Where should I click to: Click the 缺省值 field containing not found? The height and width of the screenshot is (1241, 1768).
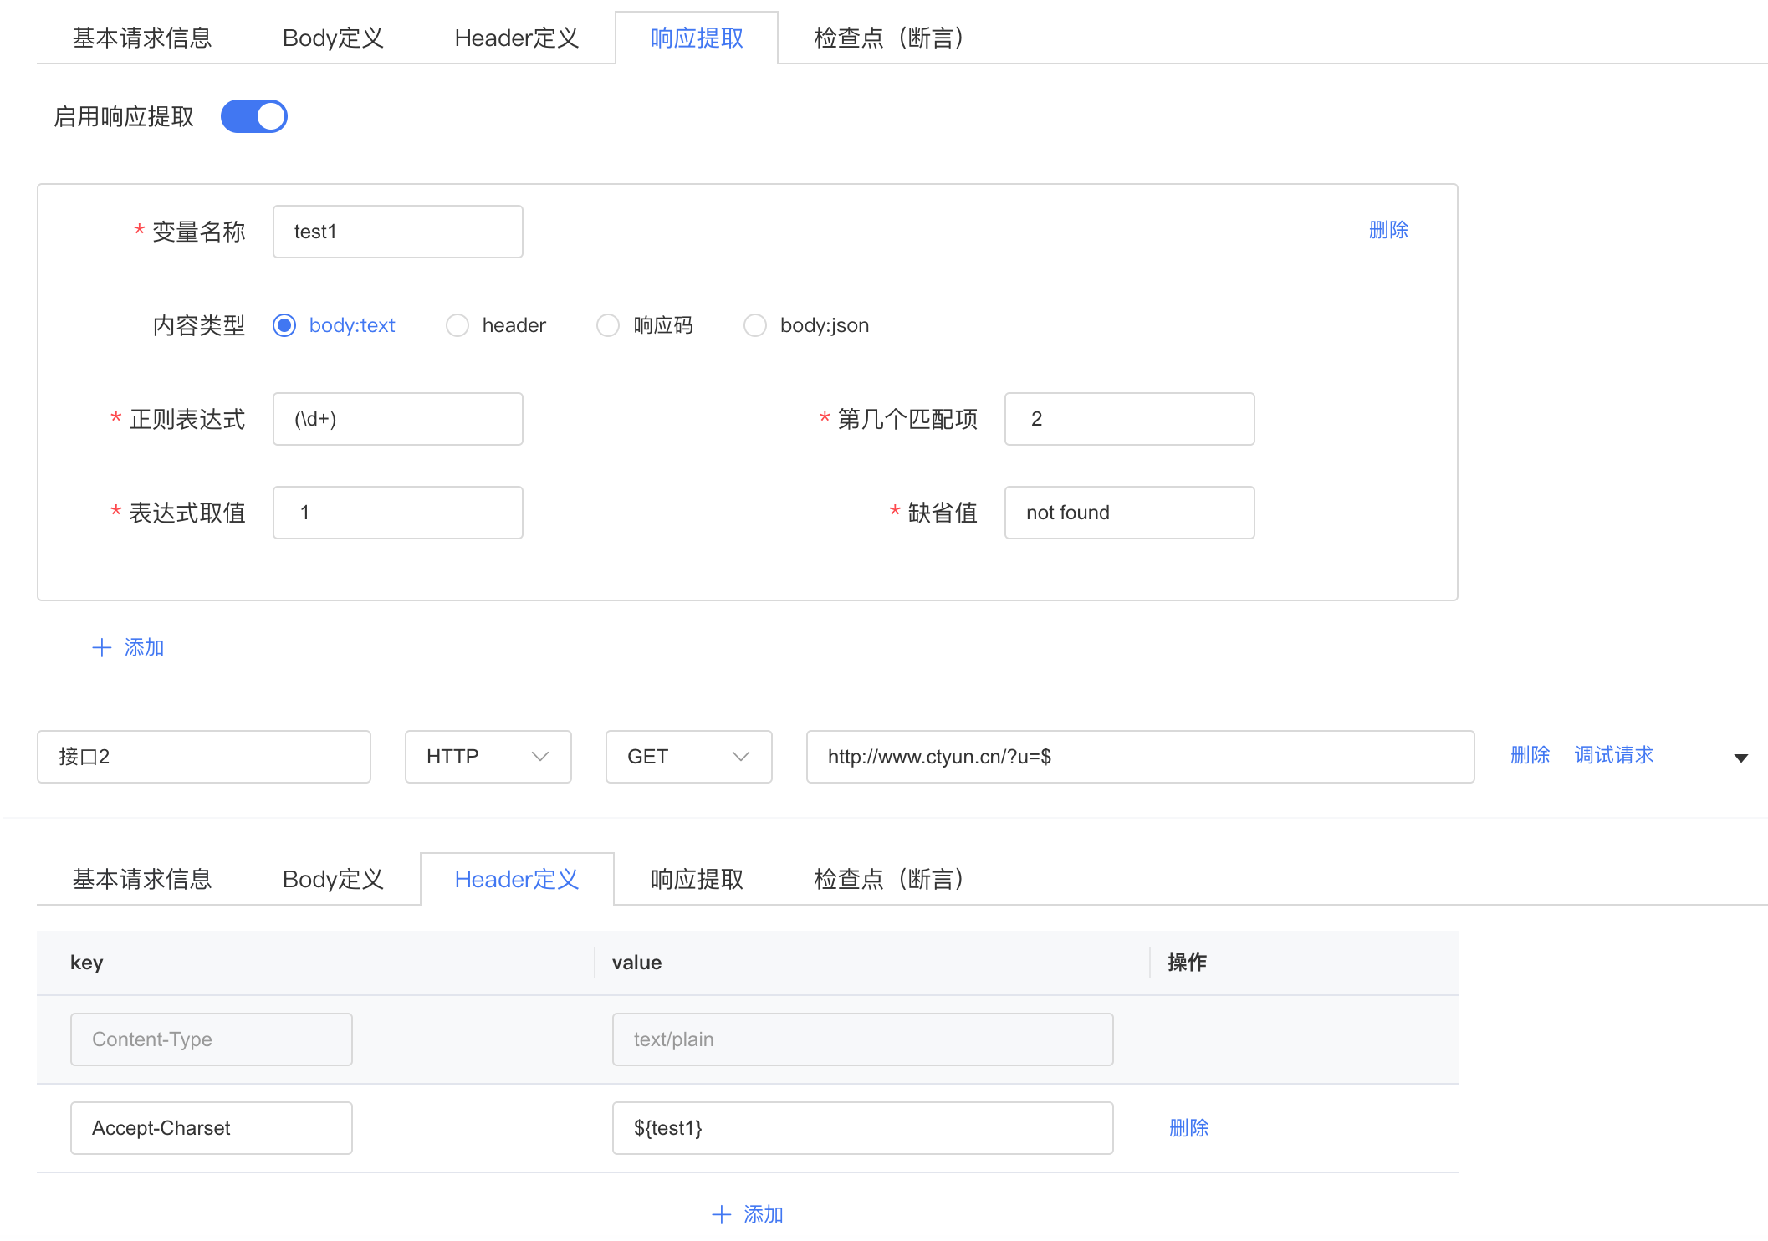(1129, 513)
